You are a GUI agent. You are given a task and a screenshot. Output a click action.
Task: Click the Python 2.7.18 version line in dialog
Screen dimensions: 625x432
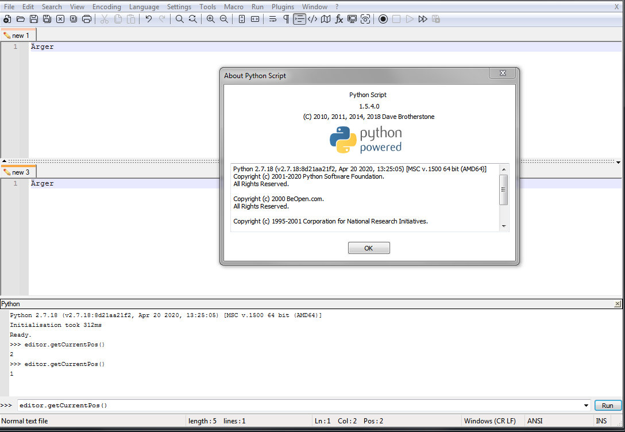coord(360,169)
